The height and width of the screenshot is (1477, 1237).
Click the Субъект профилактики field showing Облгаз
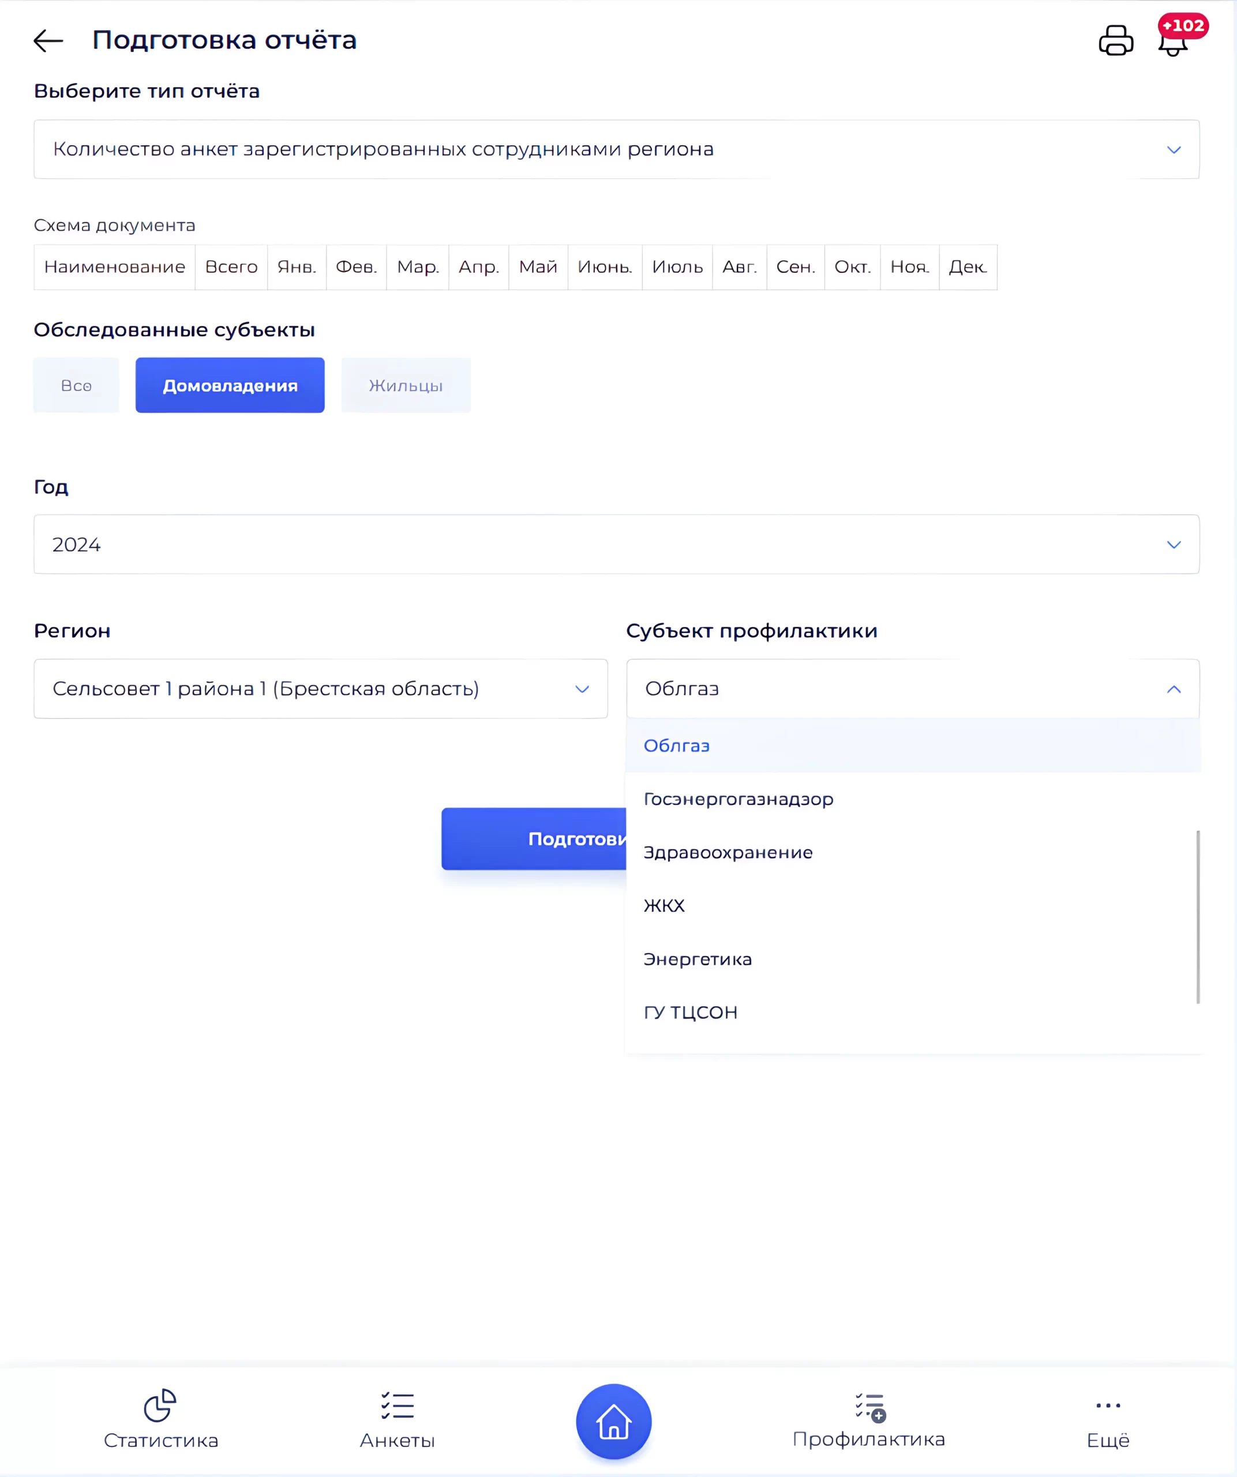(913, 688)
